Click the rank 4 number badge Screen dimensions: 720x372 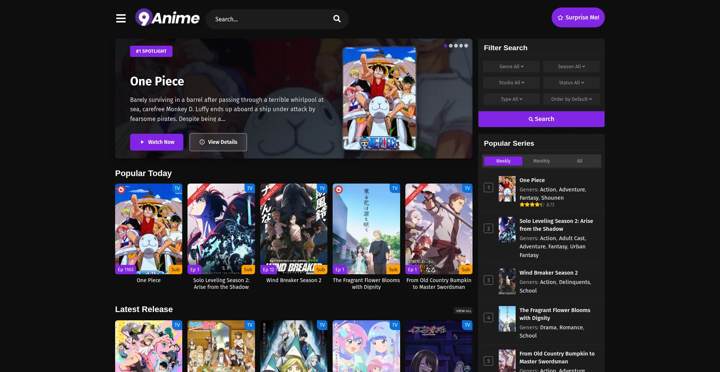point(488,318)
